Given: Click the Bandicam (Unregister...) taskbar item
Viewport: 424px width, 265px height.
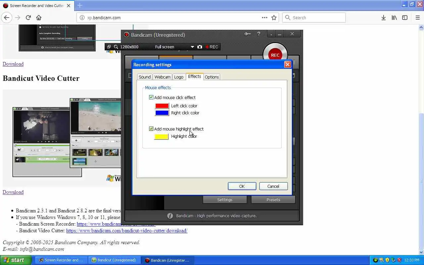Looking at the screenshot, I should (167, 260).
